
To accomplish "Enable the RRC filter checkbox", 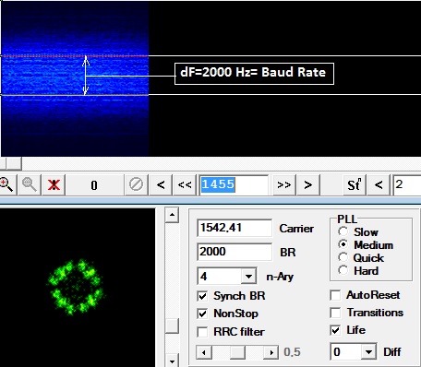I will point(202,332).
